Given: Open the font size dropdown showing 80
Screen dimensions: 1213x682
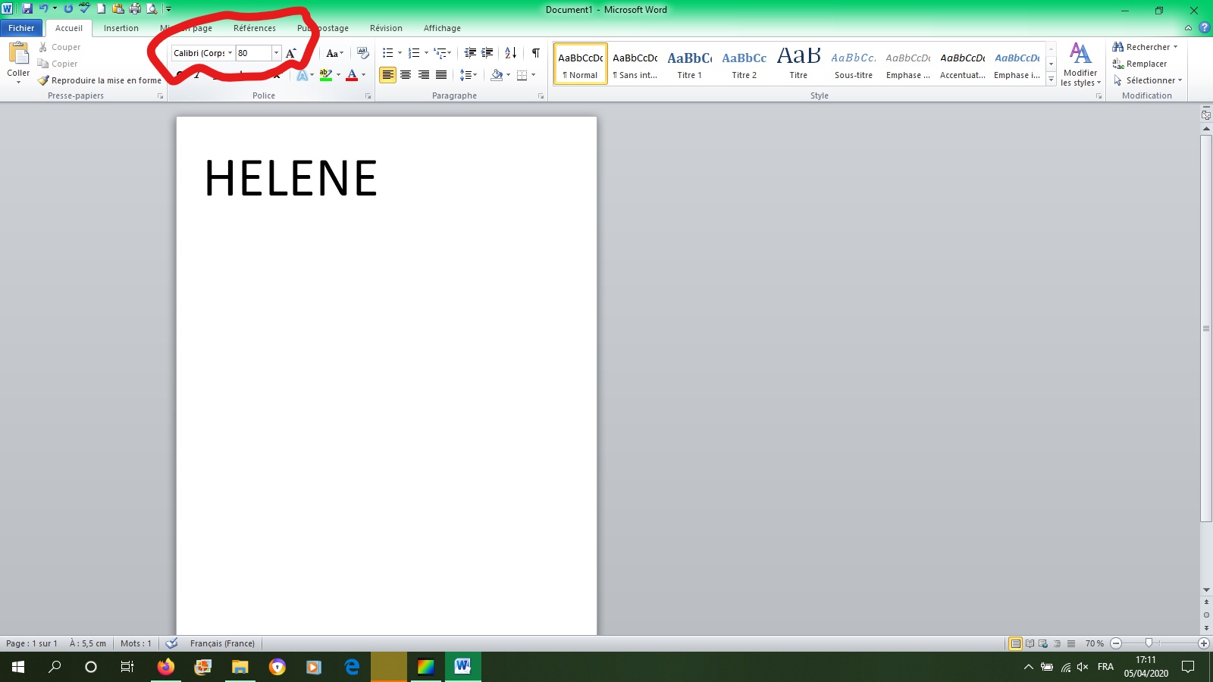Looking at the screenshot, I should coord(276,53).
